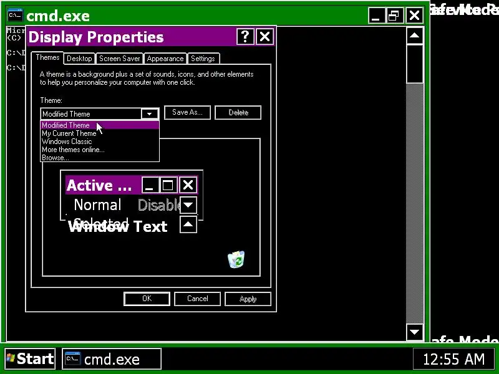This screenshot has height=374, width=499.
Task: Click the question mark Help button in Display Properties
Action: (245, 37)
